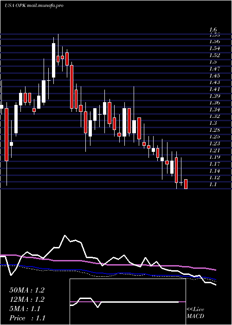Click the 1.17 price axis label

click(214, 164)
